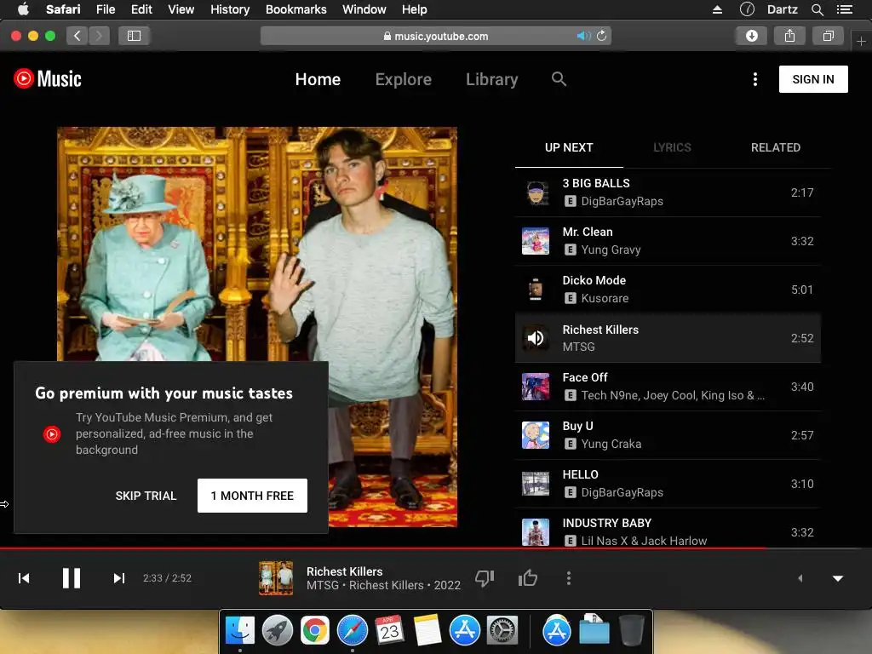Viewport: 872px width, 654px height.
Task: Play Face Off from the queue
Action: [668, 387]
